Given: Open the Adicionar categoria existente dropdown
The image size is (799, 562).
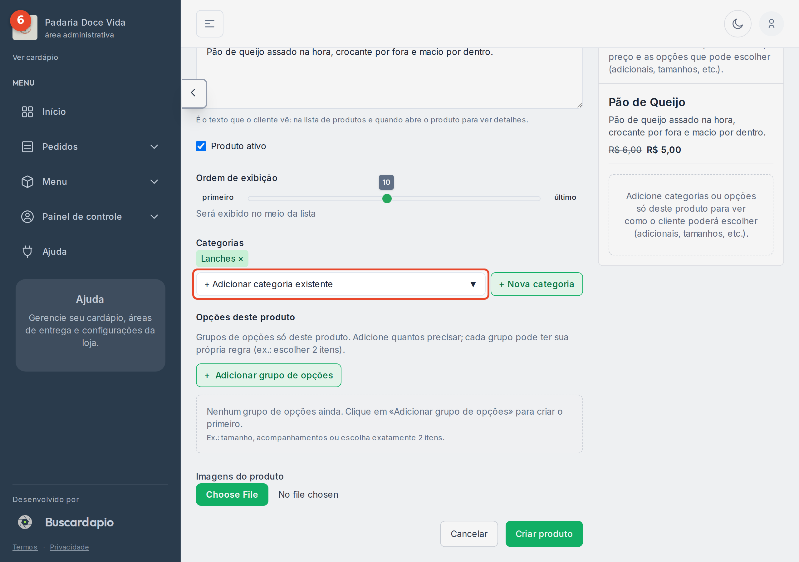Looking at the screenshot, I should [x=341, y=284].
